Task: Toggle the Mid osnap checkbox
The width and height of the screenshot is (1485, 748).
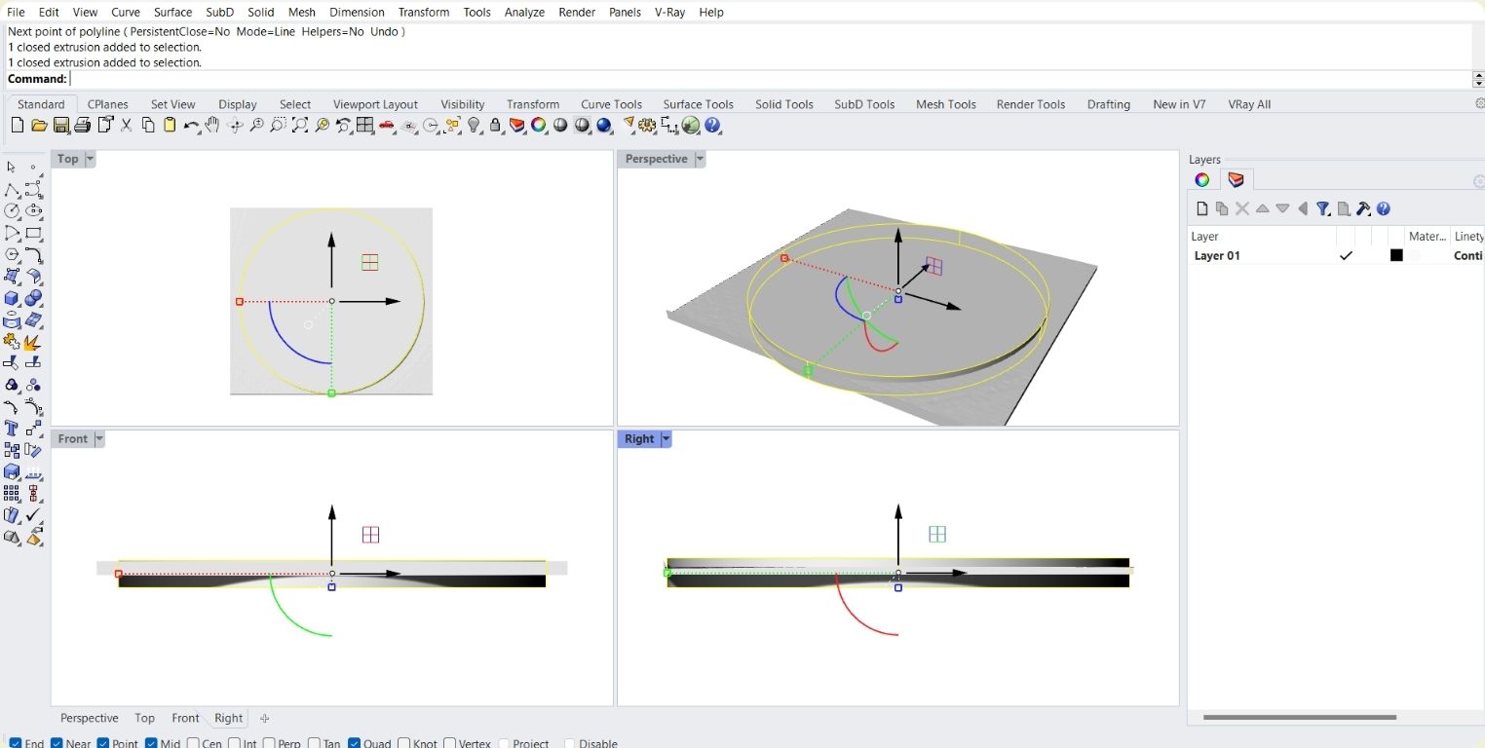Action: (151, 743)
